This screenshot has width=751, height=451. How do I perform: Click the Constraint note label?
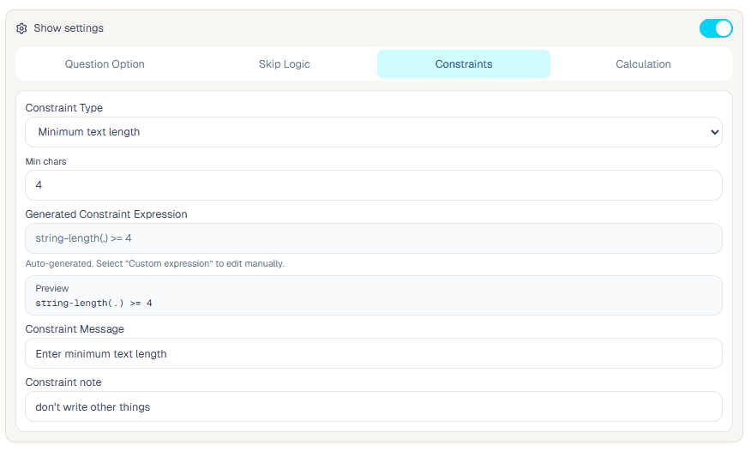(63, 382)
